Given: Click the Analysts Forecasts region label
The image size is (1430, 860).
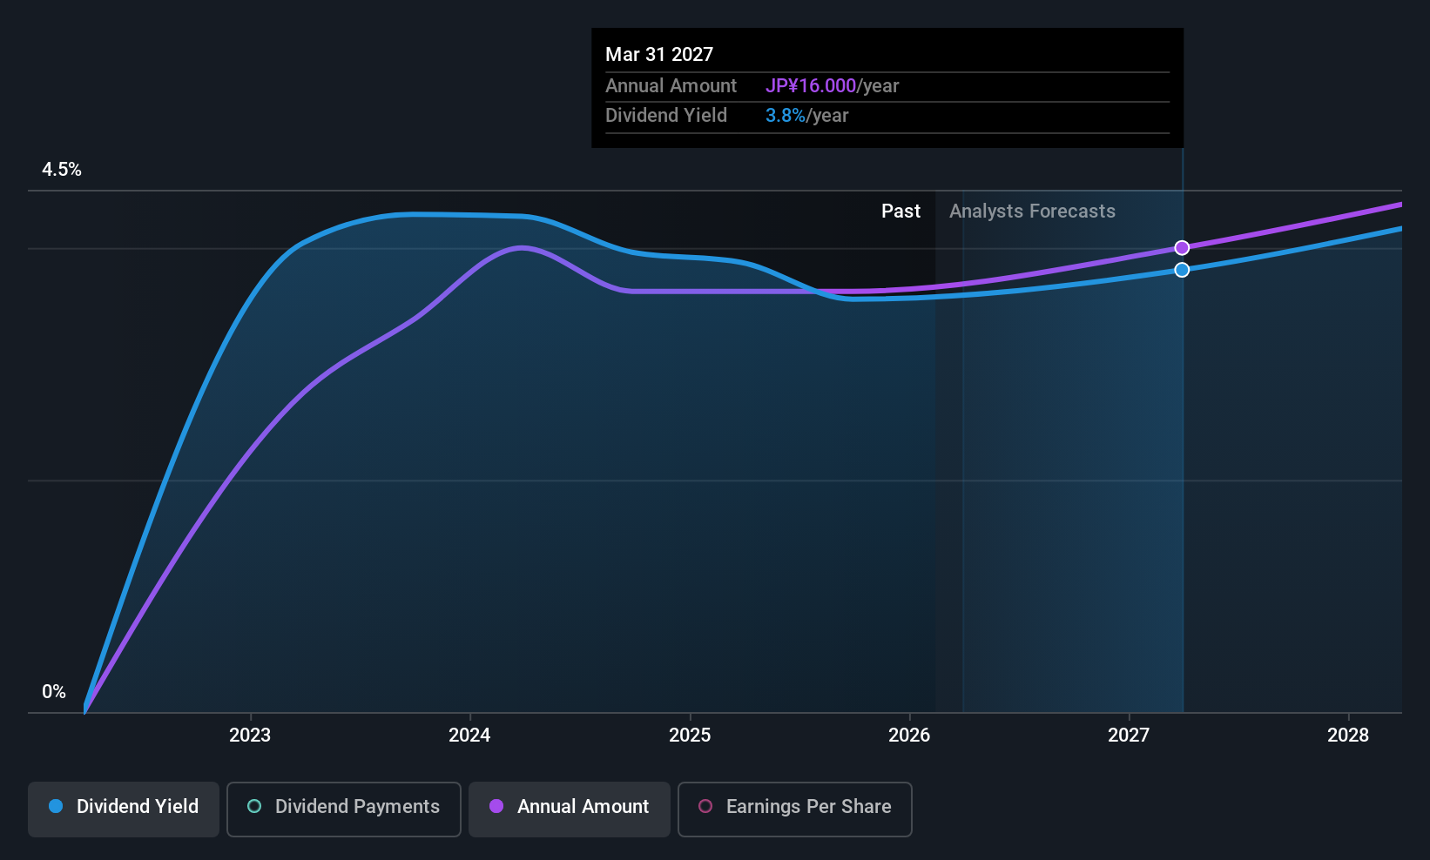Looking at the screenshot, I should click(x=1032, y=212).
